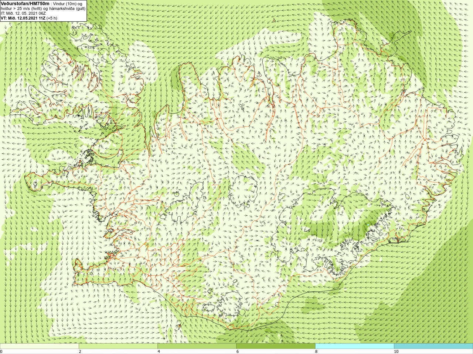Click the light cyan 8–10 legend segment
The width and height of the screenshot is (473, 354).
point(354,346)
